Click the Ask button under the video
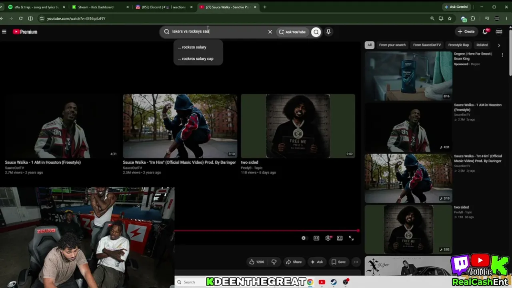 pos(316,262)
